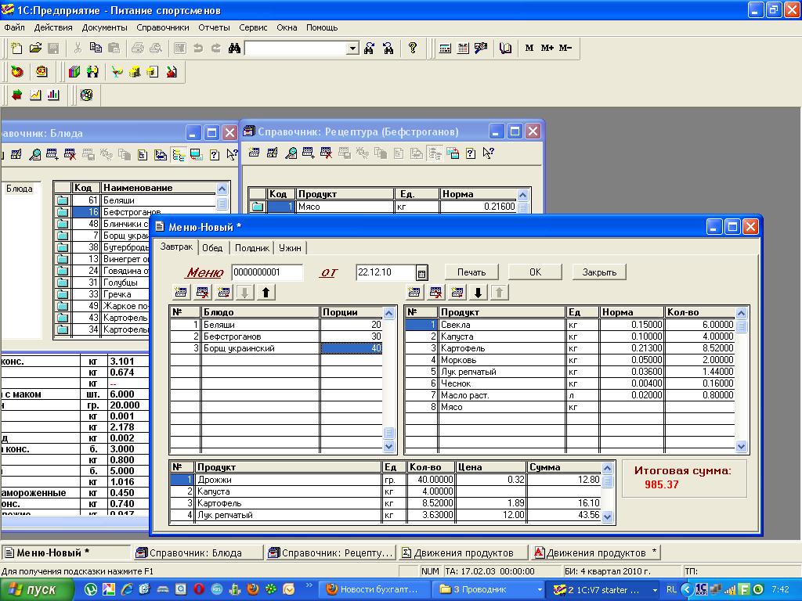Click the empty search box in main toolbar
Screen dimensions: 802x601
[x=295, y=49]
